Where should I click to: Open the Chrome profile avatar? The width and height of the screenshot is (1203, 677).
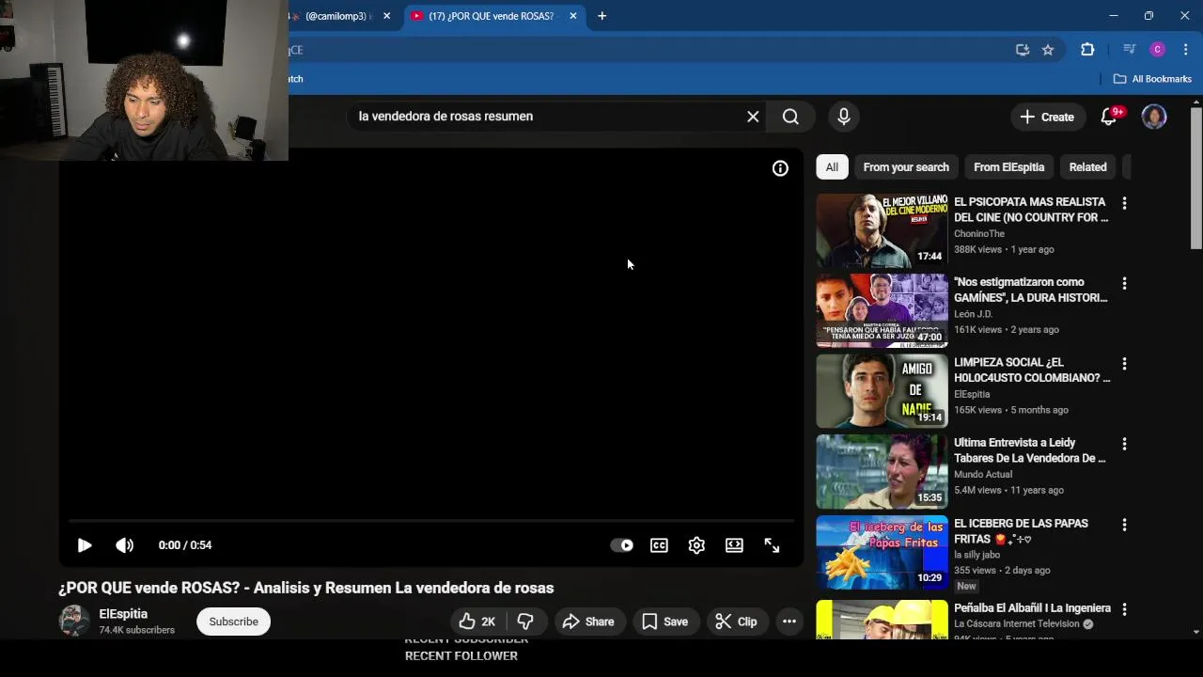1158,50
